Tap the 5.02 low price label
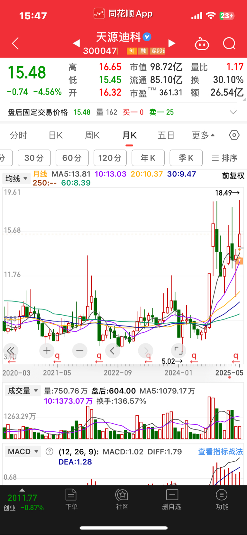Viewport: 247px width, 535px height. tap(172, 361)
